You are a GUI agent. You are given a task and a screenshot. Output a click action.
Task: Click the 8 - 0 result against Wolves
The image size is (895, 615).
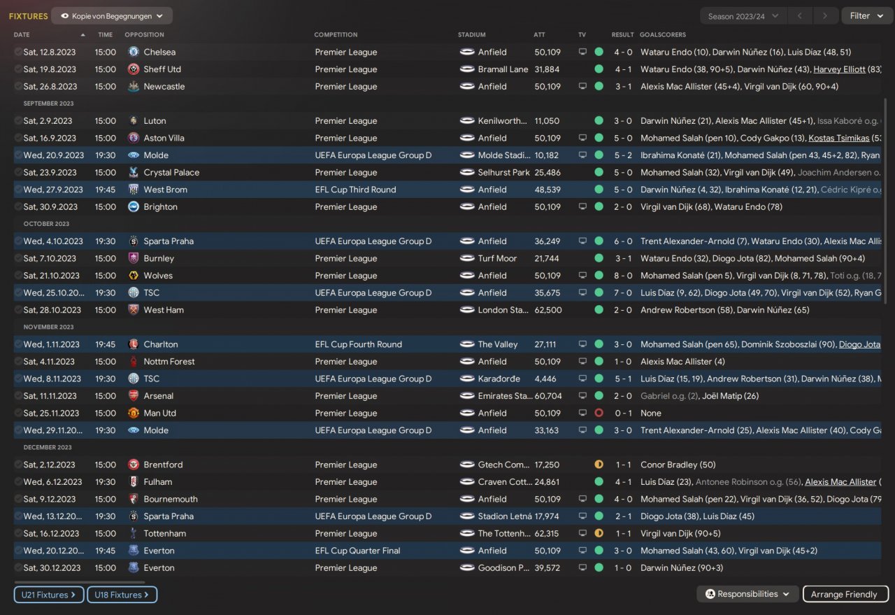point(623,276)
